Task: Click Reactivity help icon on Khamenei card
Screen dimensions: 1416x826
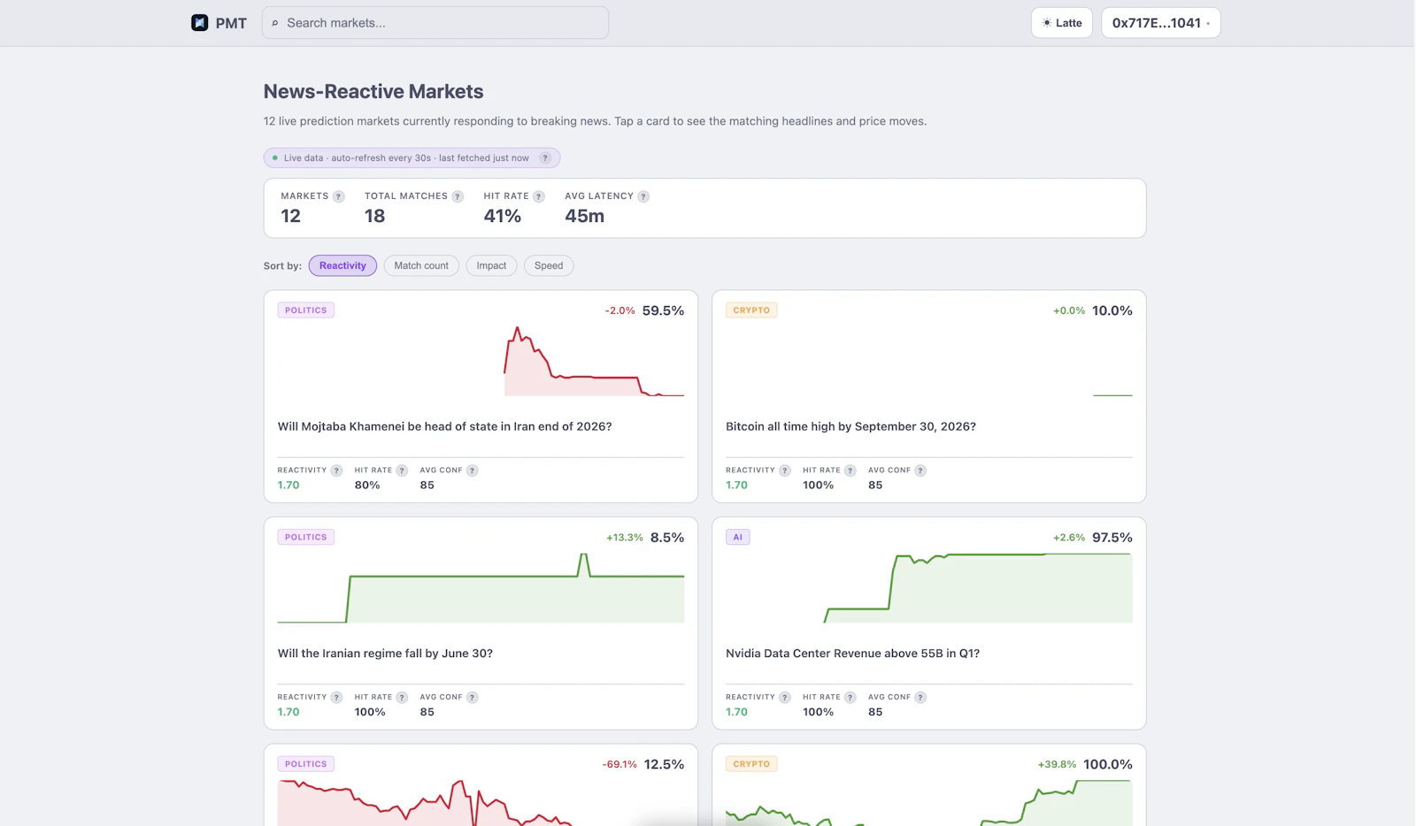Action: pos(336,470)
